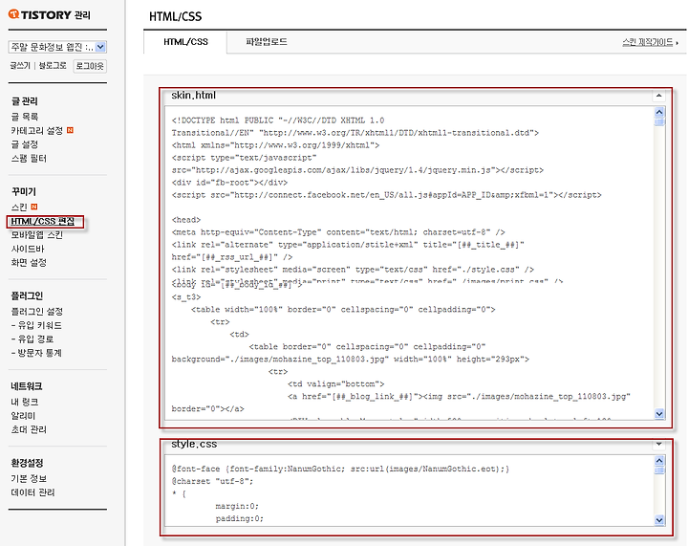688x546 pixels.
Task: Click the skin.html section title
Action: pyautogui.click(x=193, y=96)
